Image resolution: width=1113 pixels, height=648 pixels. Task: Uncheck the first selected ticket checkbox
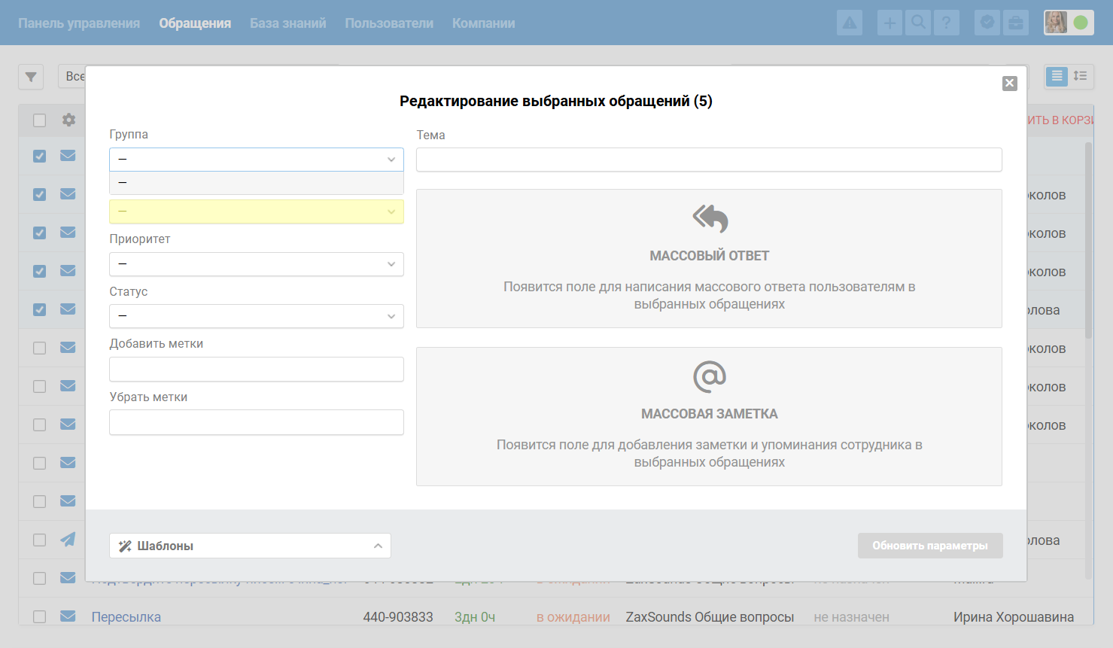coord(40,157)
